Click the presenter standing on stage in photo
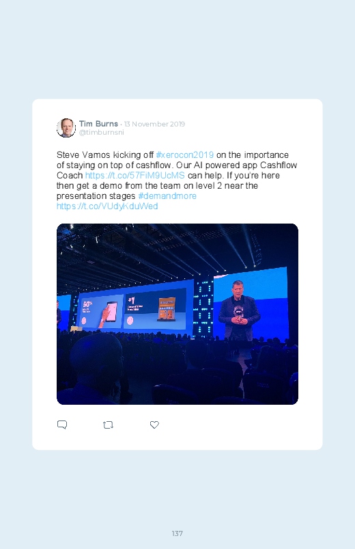The width and height of the screenshot is (355, 549). pyautogui.click(x=239, y=310)
